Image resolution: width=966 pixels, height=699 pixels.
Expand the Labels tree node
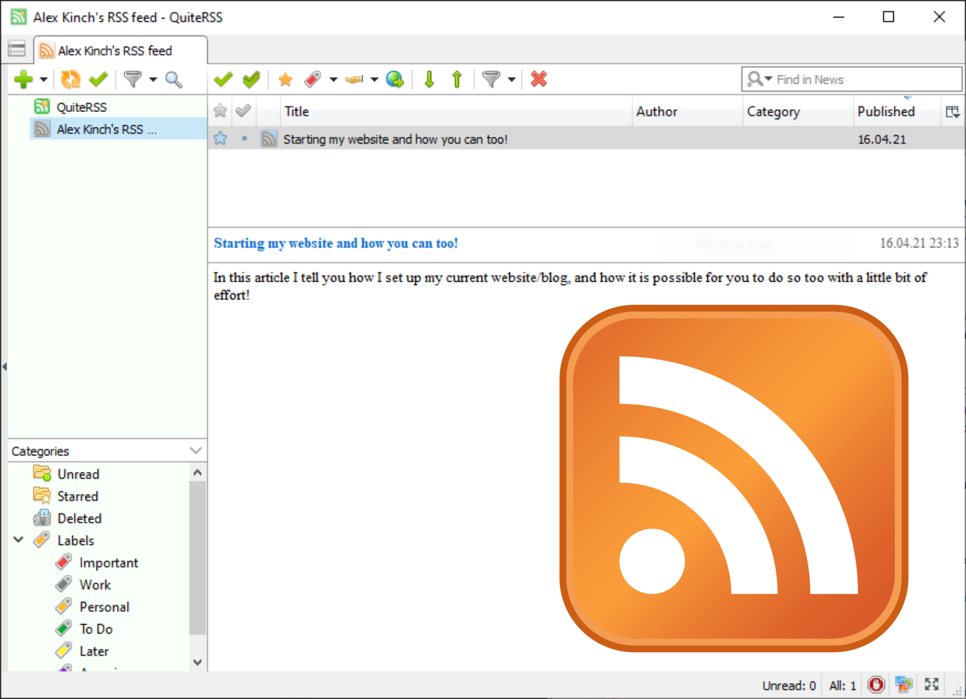point(18,540)
